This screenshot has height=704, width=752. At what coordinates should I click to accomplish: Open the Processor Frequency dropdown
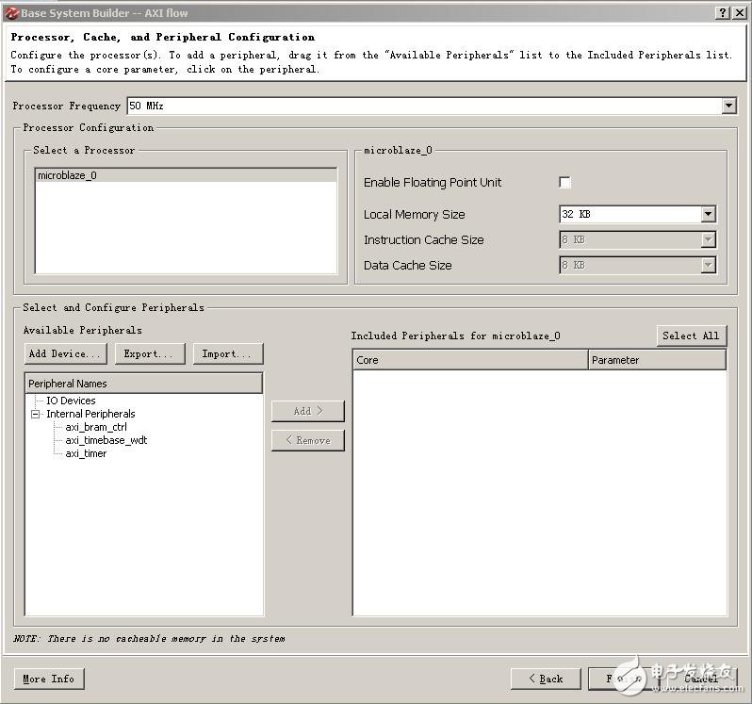(x=728, y=106)
